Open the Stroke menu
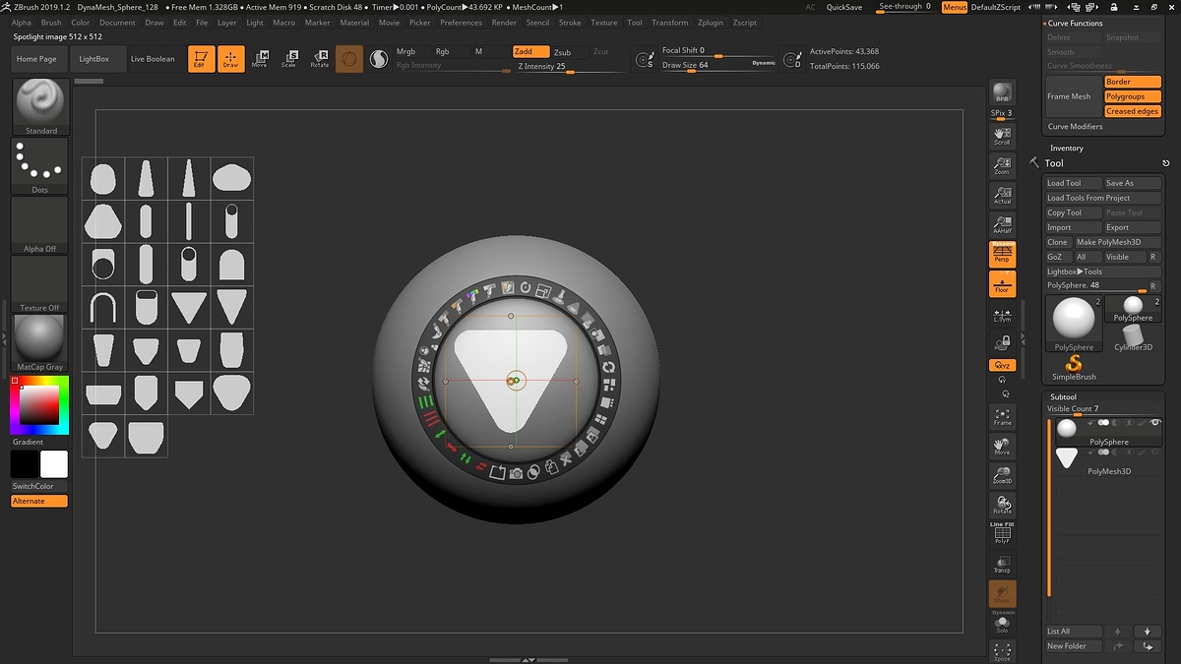This screenshot has height=664, width=1181. (570, 22)
